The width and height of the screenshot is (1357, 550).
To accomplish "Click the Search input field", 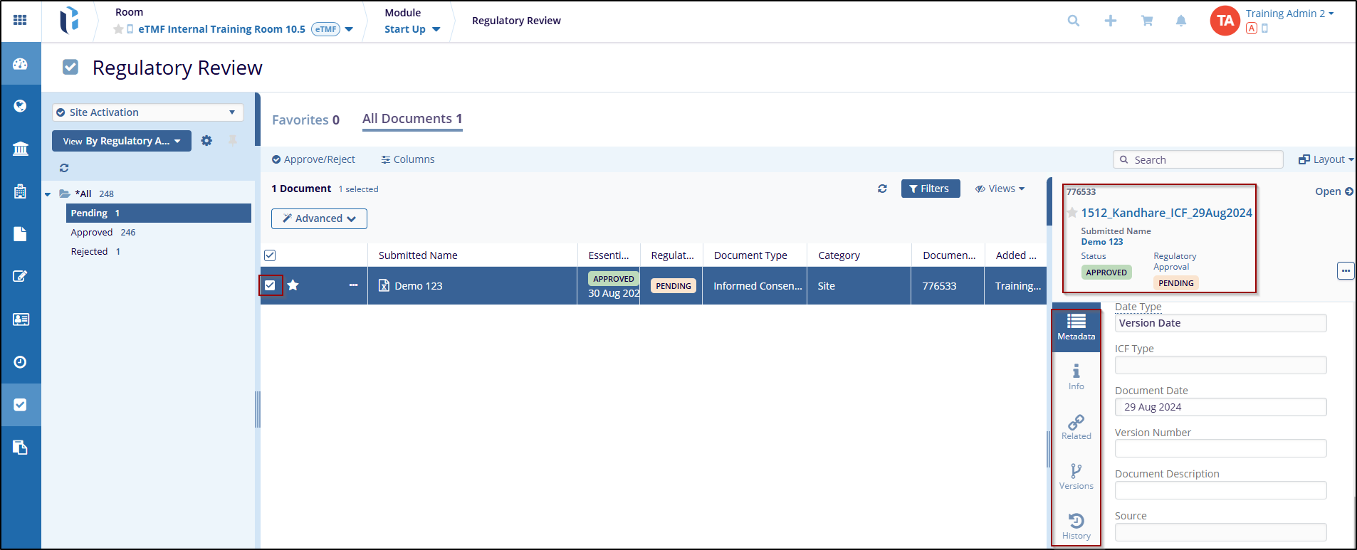I will pos(1203,159).
